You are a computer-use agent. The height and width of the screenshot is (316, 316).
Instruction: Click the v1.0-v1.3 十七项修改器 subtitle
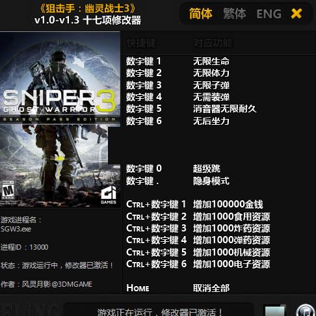tap(88, 20)
